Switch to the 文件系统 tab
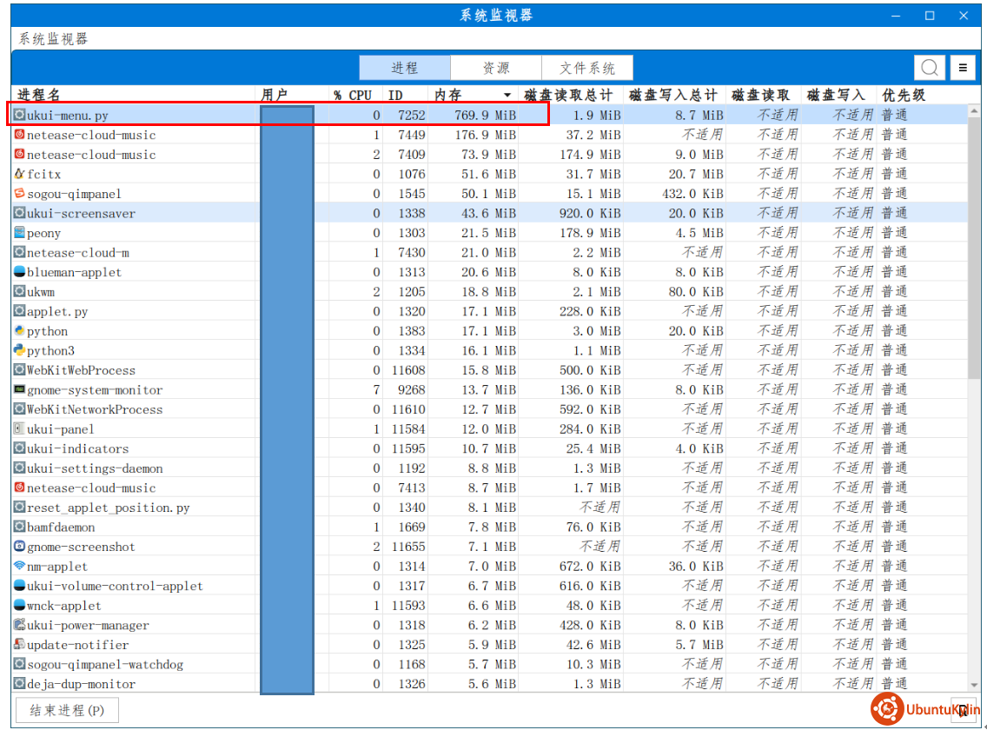987x730 pixels. (587, 68)
